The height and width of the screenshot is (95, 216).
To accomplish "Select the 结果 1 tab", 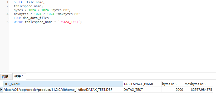I will 19,76.
